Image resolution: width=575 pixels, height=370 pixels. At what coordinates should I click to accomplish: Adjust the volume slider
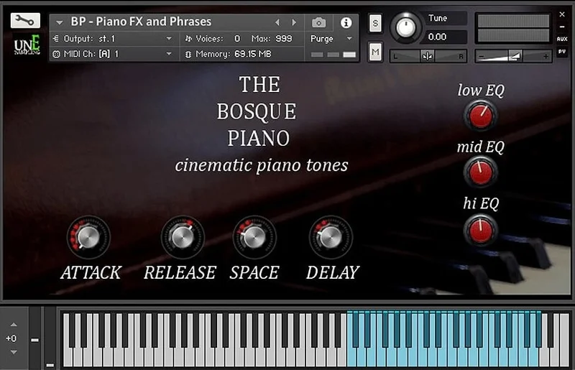coord(513,56)
